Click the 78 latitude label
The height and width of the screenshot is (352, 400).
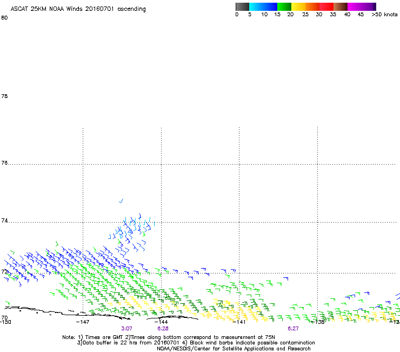4,96
